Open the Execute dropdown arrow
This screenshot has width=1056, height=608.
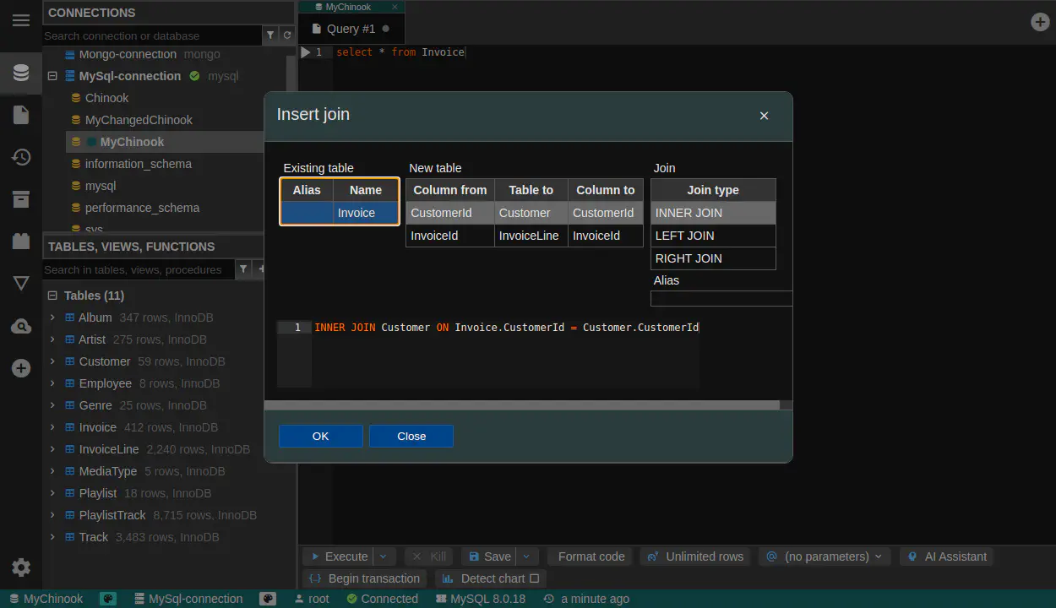coord(384,556)
